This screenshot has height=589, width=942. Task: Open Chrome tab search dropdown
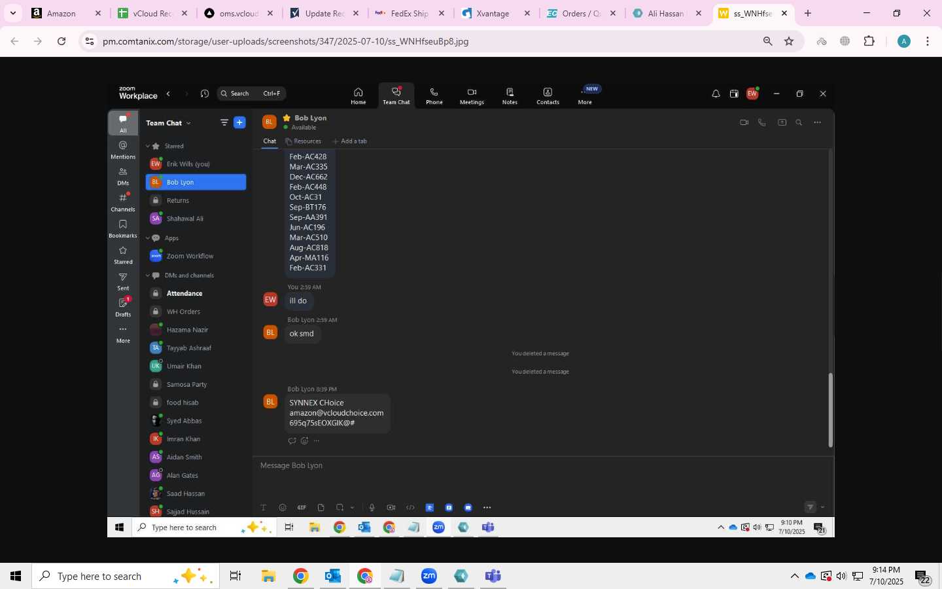12,13
